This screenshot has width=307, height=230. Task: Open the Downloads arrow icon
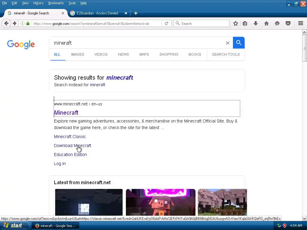256,23
